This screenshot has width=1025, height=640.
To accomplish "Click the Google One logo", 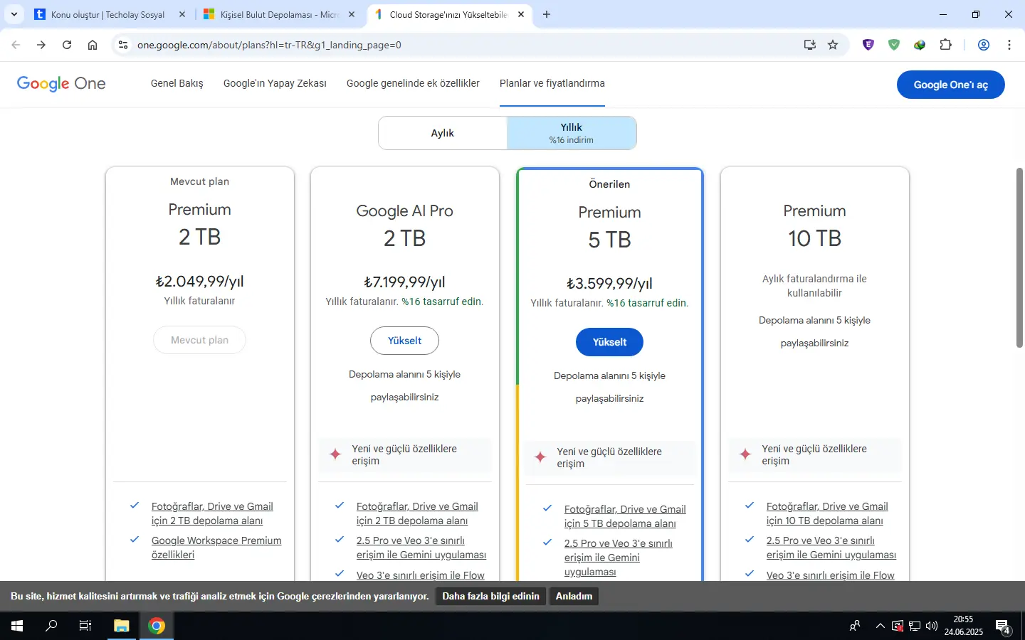I will coord(61,84).
